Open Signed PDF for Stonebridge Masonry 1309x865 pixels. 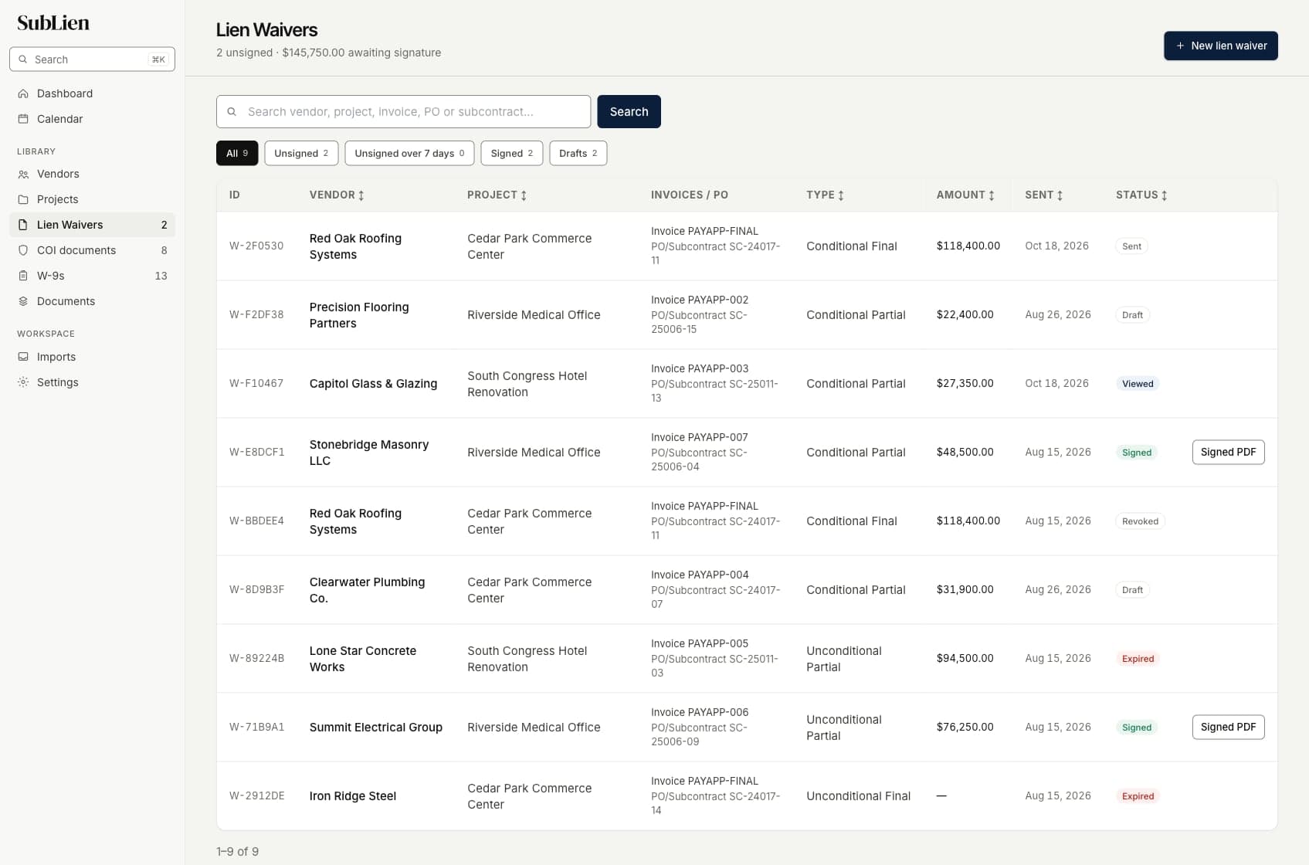[1228, 453]
